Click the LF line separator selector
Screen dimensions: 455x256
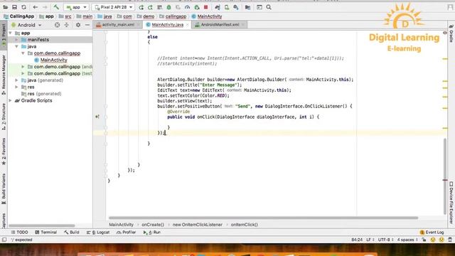(x=370, y=240)
